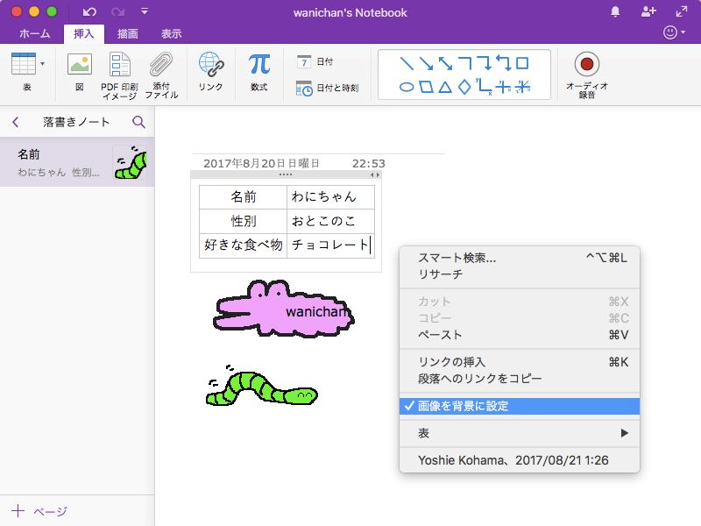Select the 名前 page in the list
The width and height of the screenshot is (701, 526).
pos(77,162)
